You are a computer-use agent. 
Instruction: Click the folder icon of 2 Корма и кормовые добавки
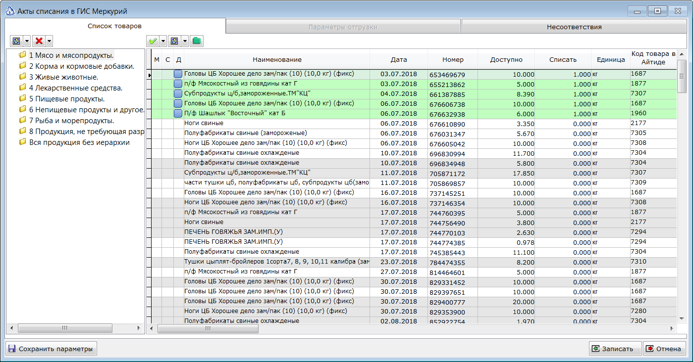[23, 66]
